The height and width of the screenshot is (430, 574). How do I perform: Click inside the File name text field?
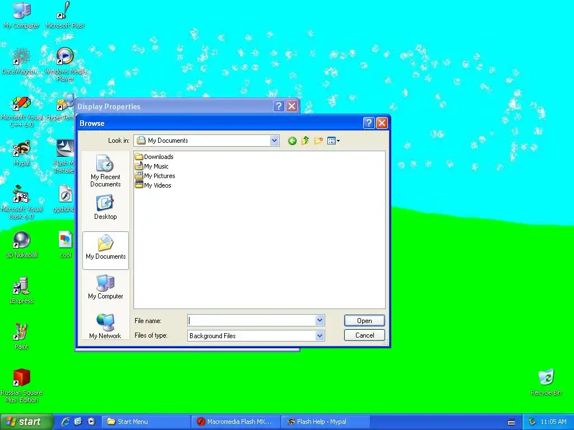pyautogui.click(x=251, y=321)
